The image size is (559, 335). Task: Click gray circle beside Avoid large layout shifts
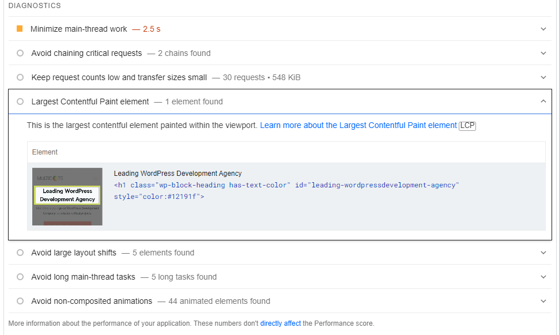tap(20, 253)
